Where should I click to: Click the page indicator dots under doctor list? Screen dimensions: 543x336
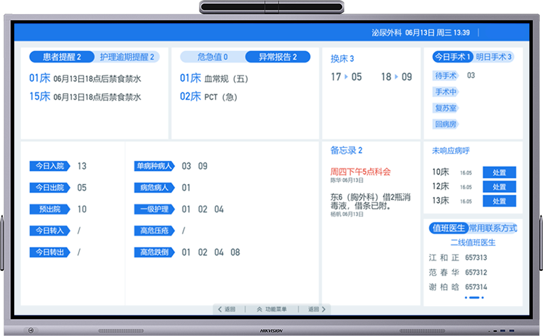point(474,297)
